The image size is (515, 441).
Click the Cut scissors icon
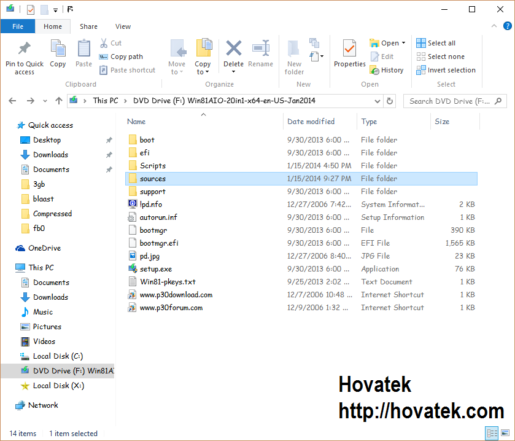[104, 43]
